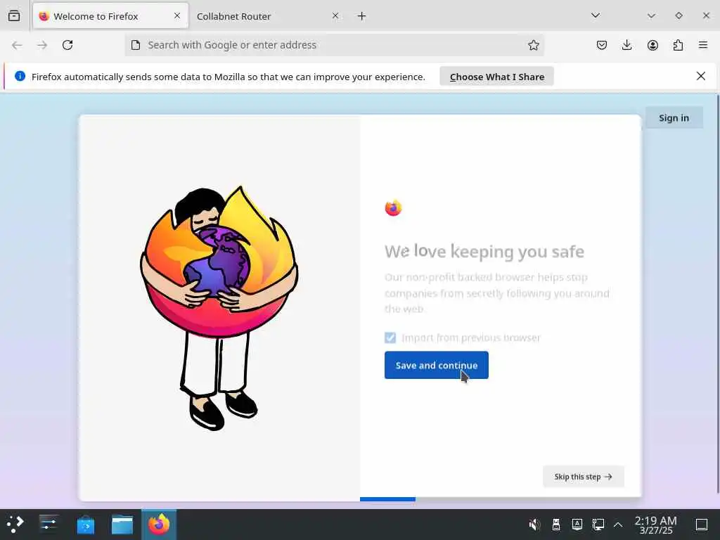Open the Firefox account icon
Image resolution: width=720 pixels, height=540 pixels.
point(652,45)
